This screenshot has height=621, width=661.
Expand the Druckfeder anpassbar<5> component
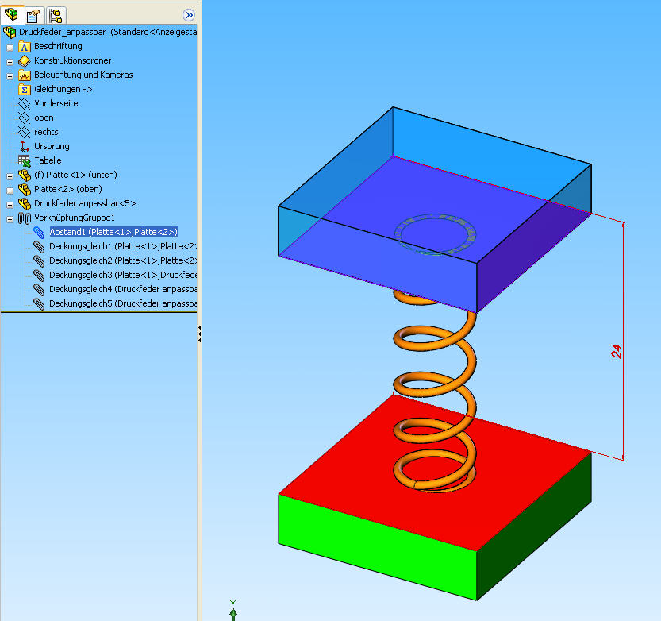click(x=10, y=205)
